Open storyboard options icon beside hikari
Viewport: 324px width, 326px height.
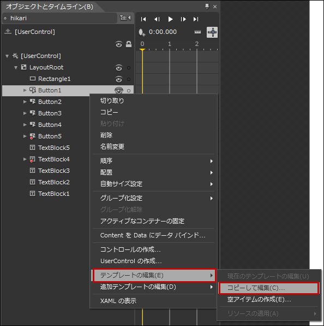click(x=125, y=18)
